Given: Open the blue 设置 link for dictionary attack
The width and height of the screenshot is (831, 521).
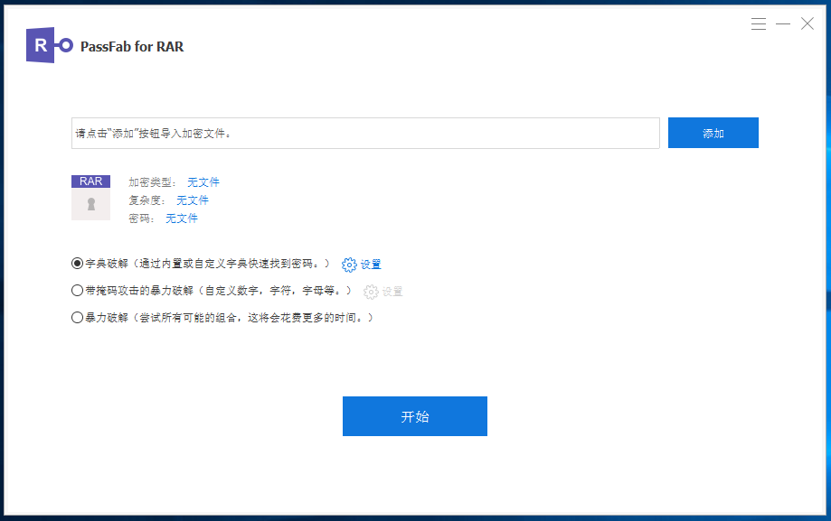Looking at the screenshot, I should pyautogui.click(x=371, y=265).
